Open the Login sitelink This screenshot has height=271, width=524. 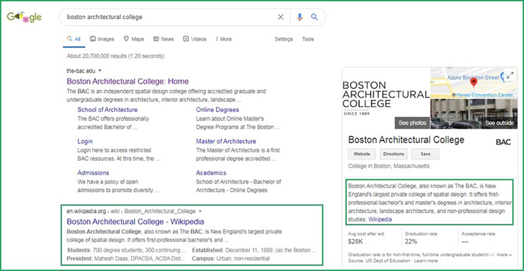coord(85,141)
